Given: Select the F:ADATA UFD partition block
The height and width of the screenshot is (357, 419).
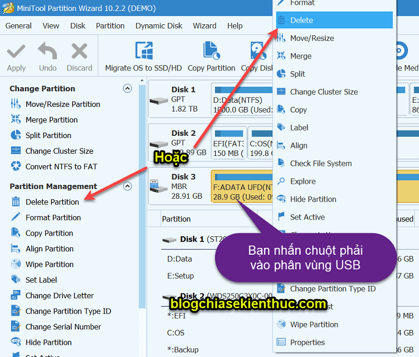Looking at the screenshot, I should 242,187.
